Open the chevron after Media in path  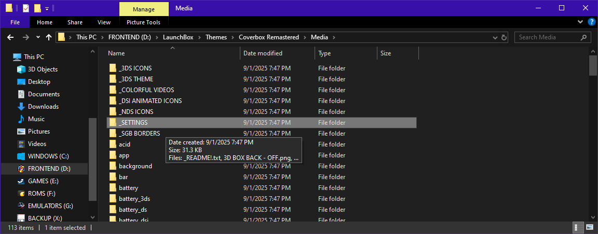click(333, 37)
